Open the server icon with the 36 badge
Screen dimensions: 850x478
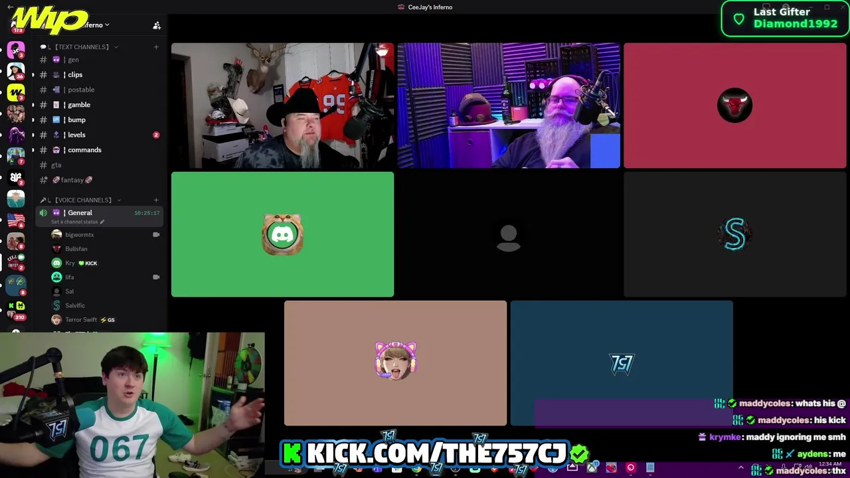(x=16, y=70)
